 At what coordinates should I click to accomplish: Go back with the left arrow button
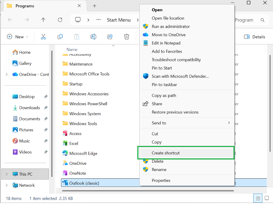click(10, 20)
